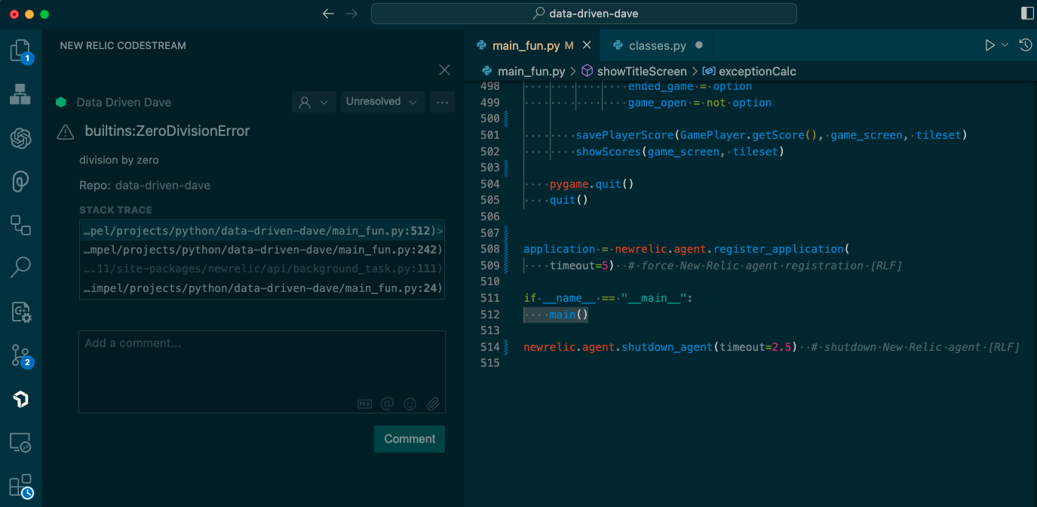1037x507 pixels.
Task: Open stack trace entry main_fun.py line 242
Action: [x=262, y=250]
